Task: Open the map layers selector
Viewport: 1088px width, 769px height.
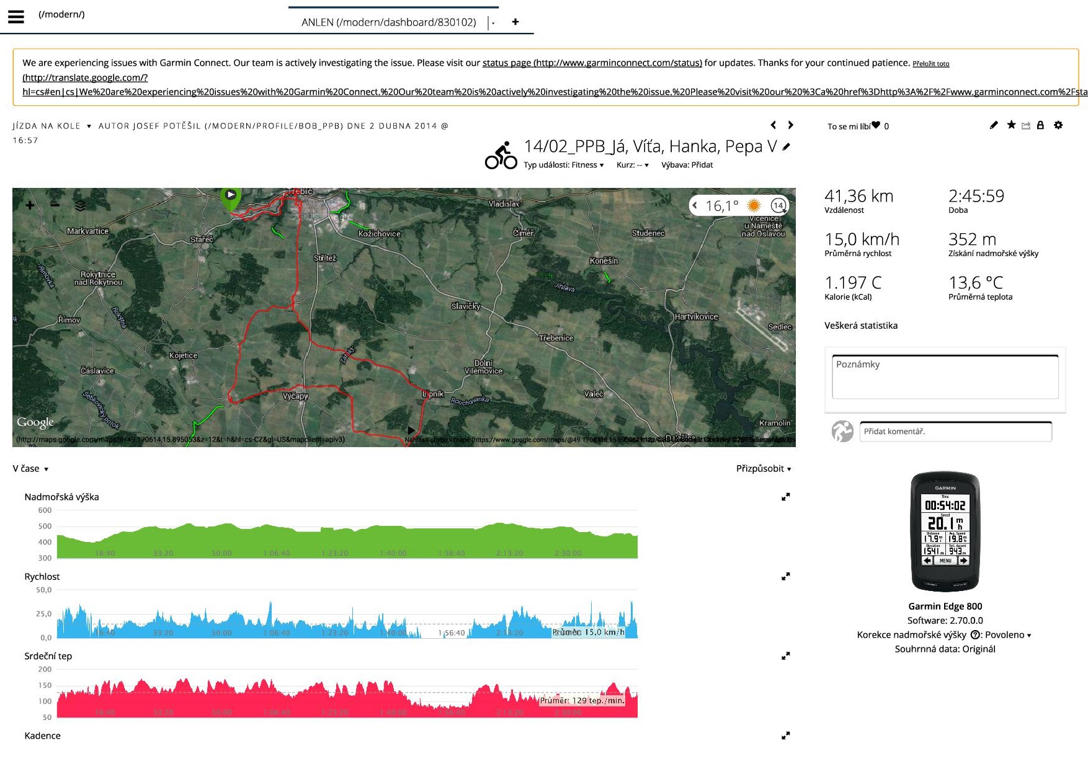Action: pos(80,205)
